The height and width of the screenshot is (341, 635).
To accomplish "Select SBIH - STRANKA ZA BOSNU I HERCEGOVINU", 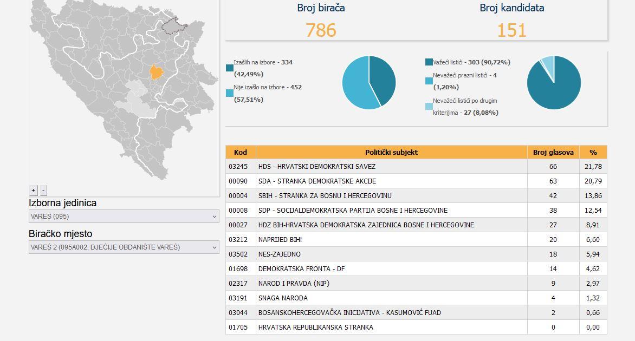I will click(x=416, y=196).
